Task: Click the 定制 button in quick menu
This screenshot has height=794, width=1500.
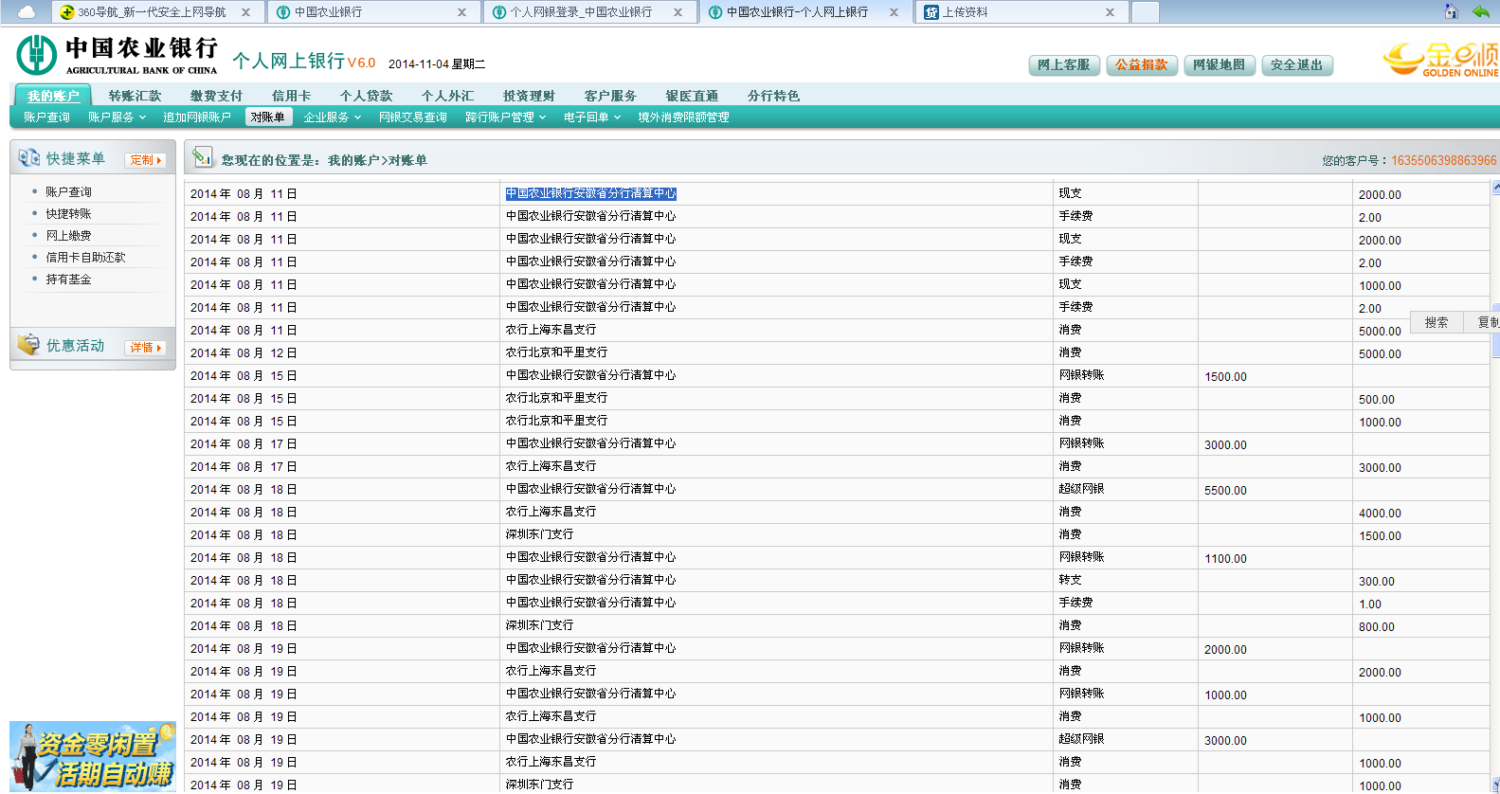Action: pos(145,160)
